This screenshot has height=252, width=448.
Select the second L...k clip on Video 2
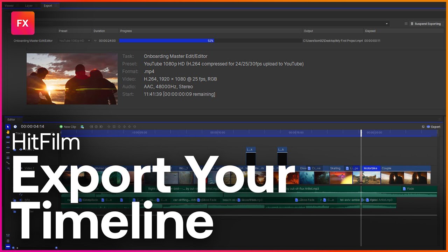click(x=282, y=156)
